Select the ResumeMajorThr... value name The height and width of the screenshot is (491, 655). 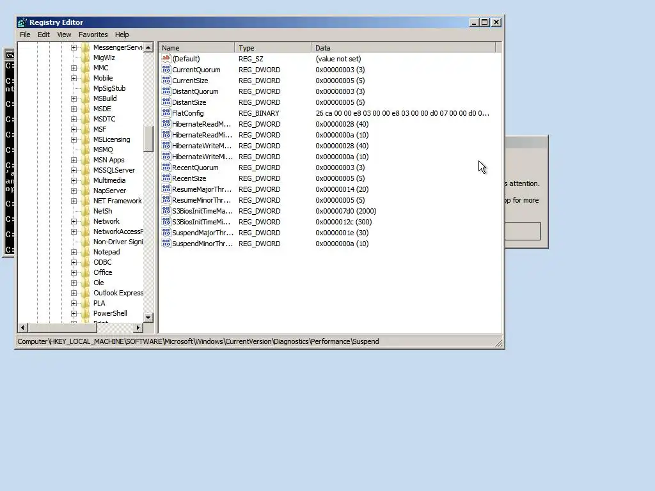tap(201, 189)
